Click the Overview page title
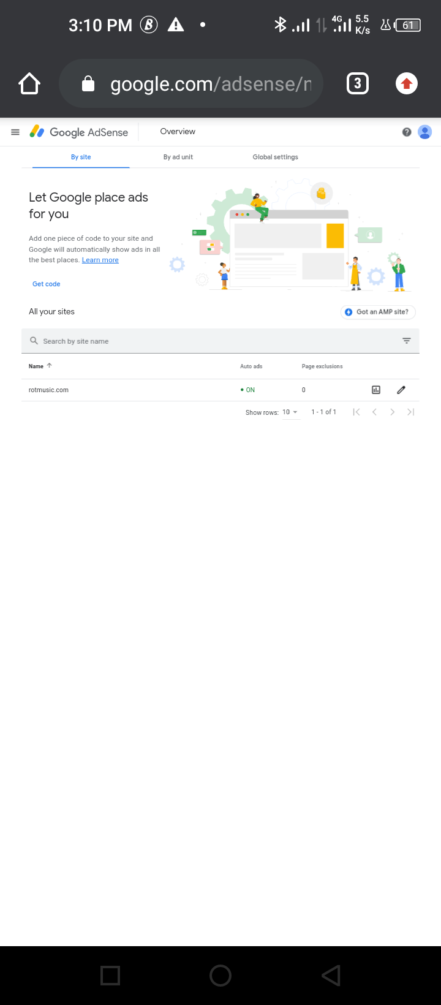The image size is (441, 1005). (x=178, y=131)
